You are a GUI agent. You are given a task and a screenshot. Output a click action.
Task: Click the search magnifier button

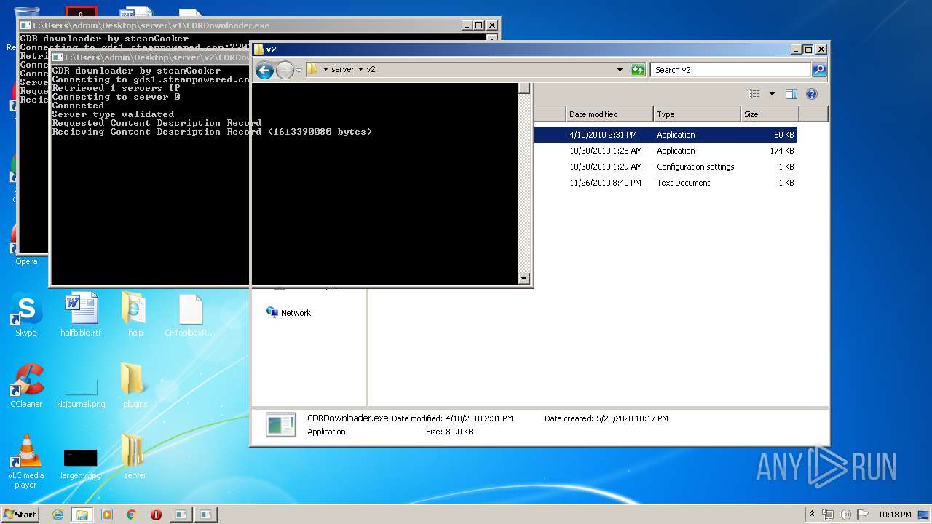click(x=819, y=70)
